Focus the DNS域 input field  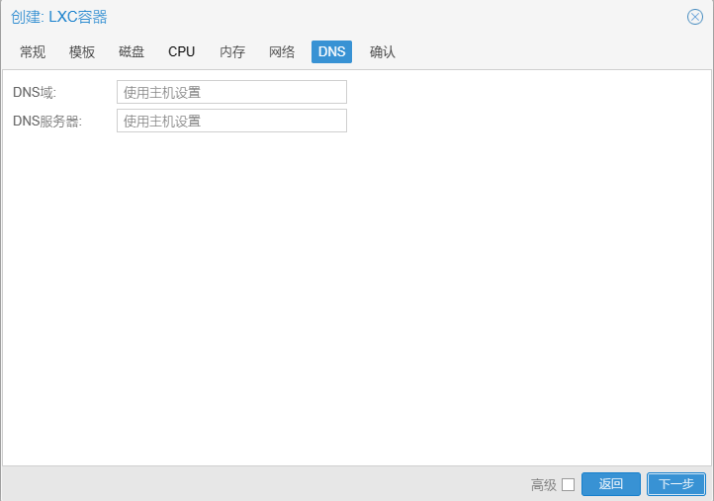click(x=231, y=92)
